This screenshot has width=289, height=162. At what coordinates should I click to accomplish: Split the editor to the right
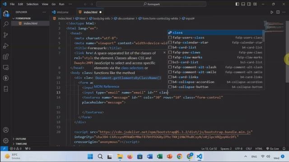(x=278, y=12)
